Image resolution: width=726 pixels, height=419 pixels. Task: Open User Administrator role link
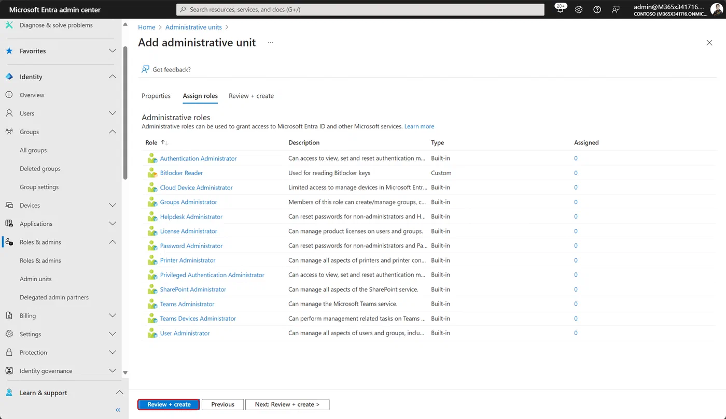coord(185,333)
